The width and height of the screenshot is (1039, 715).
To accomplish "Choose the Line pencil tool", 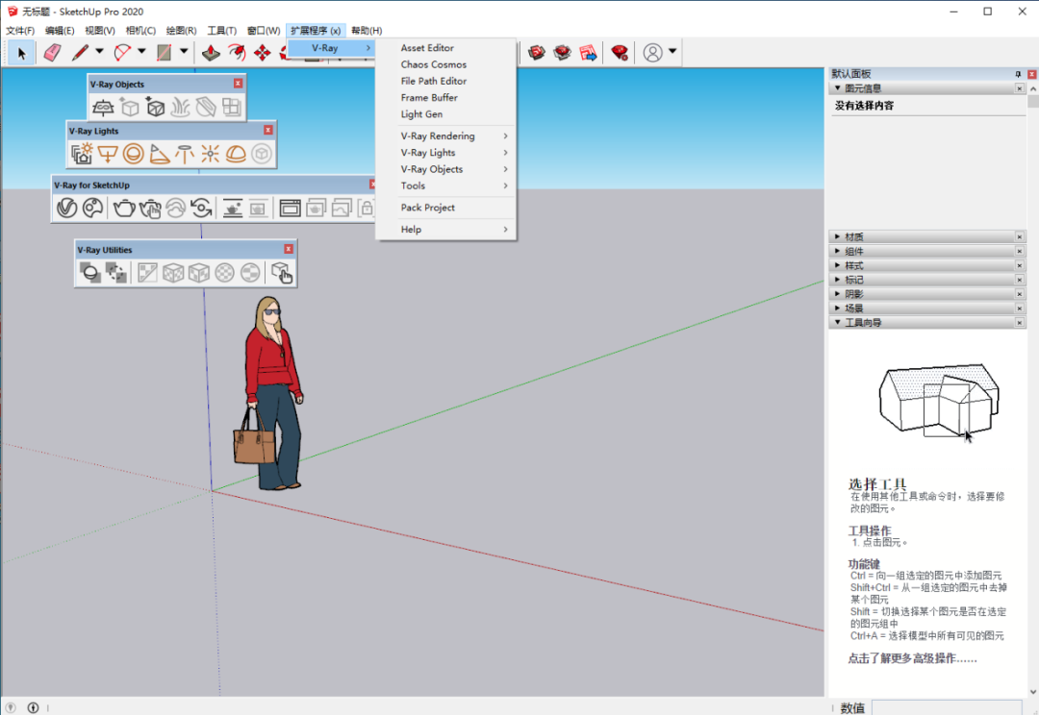I will [80, 53].
